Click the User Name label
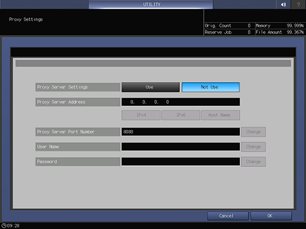 tap(78, 146)
